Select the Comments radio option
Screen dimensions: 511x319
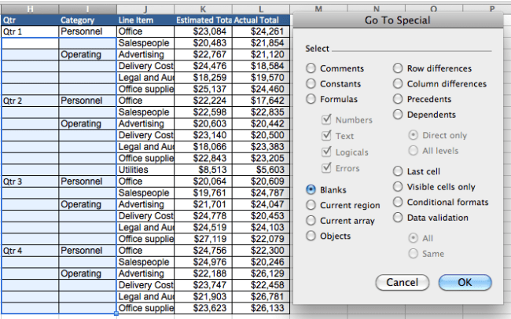coord(312,69)
